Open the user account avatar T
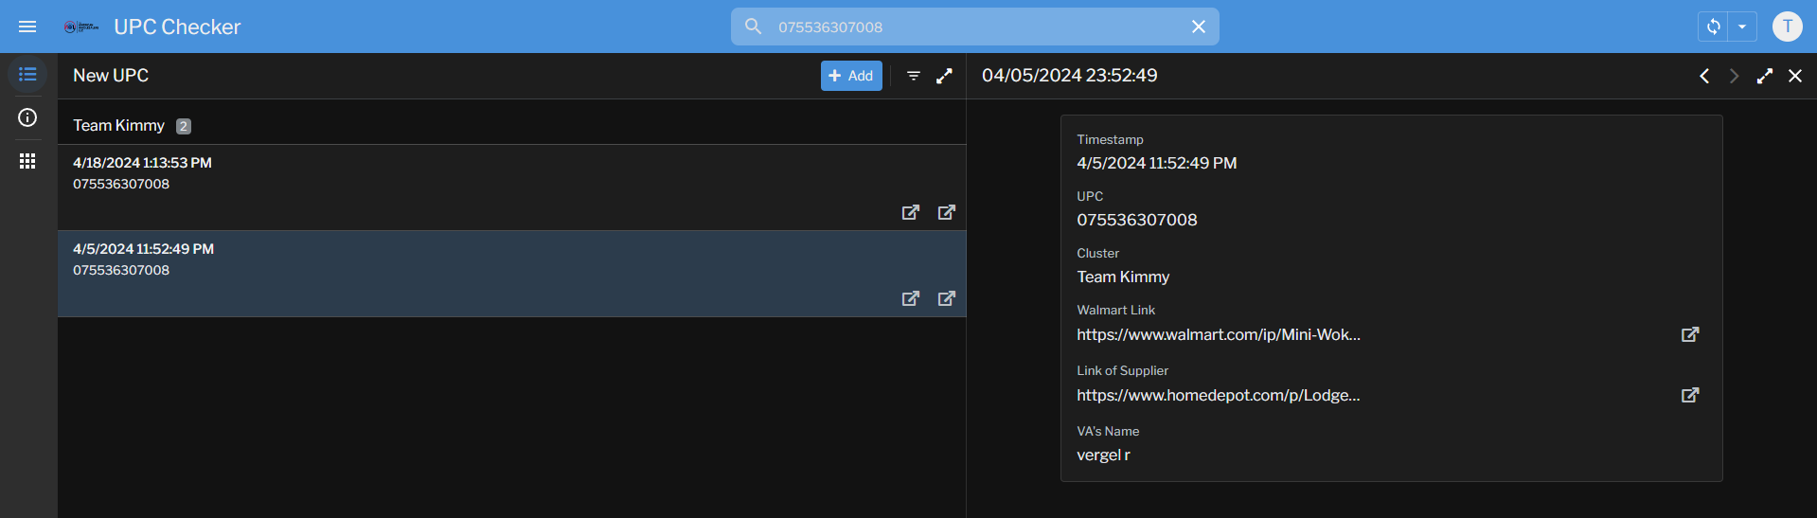This screenshot has height=518, width=1817. point(1788,27)
